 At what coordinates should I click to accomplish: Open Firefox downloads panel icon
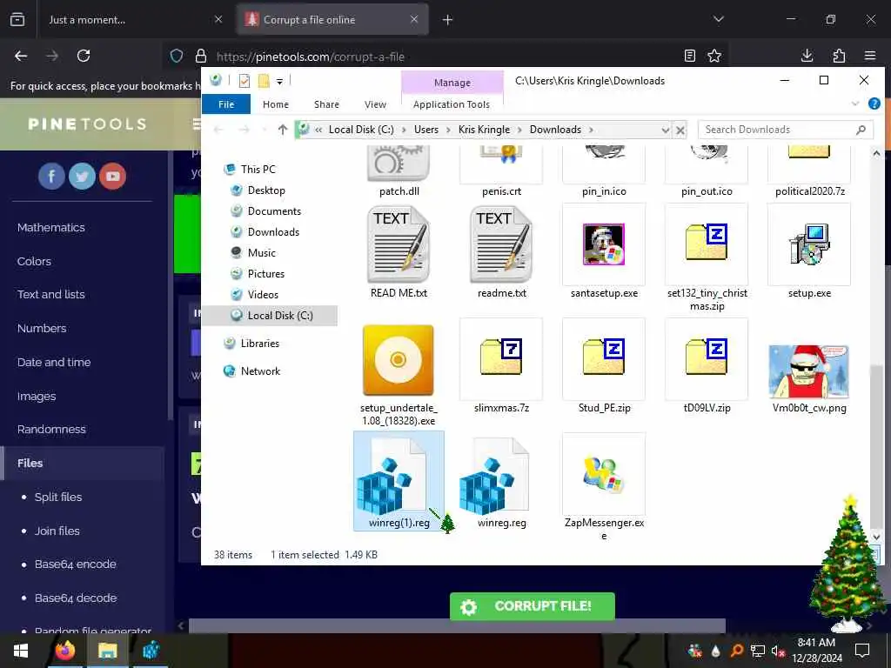tap(807, 56)
